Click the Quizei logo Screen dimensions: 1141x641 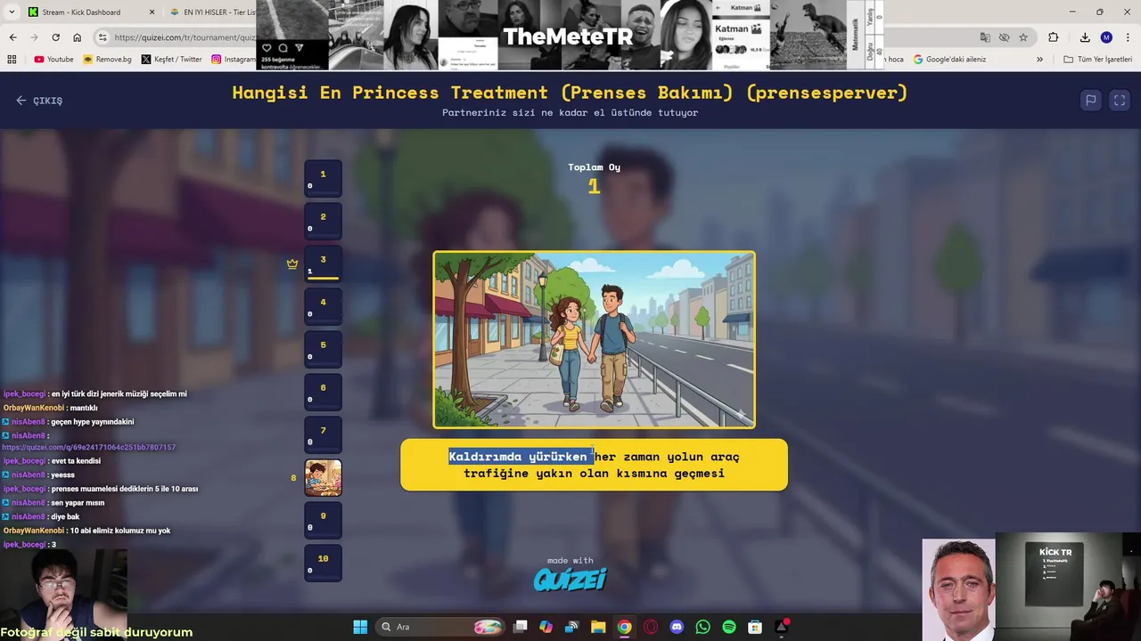point(570,580)
